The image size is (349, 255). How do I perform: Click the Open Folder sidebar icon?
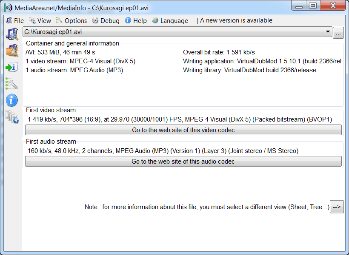[12, 51]
